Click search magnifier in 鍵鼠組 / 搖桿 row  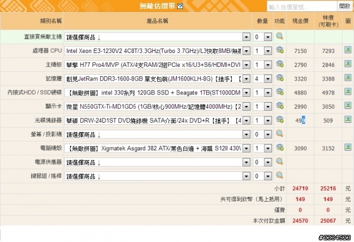(x=279, y=175)
